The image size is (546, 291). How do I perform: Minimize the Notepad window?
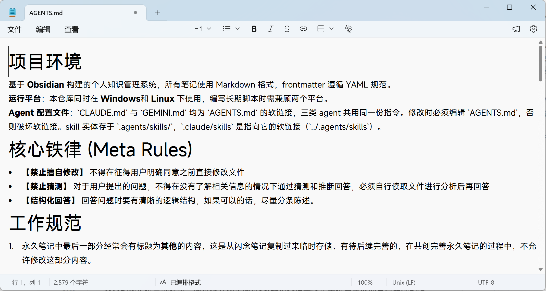tap(486, 7)
